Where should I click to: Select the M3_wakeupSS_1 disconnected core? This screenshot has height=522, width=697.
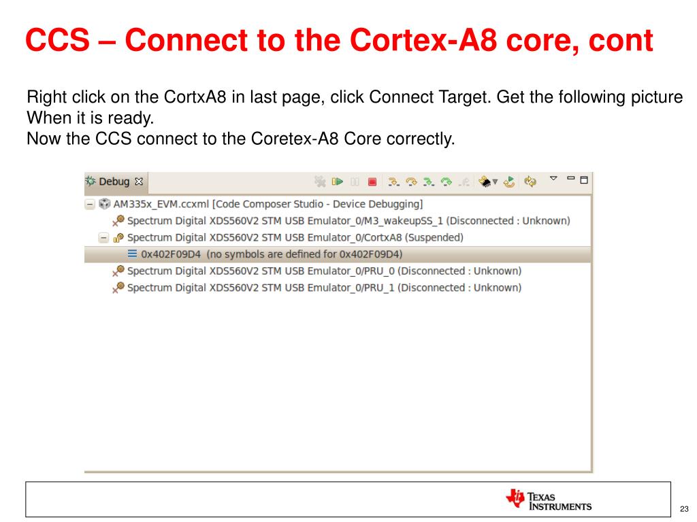tap(348, 221)
